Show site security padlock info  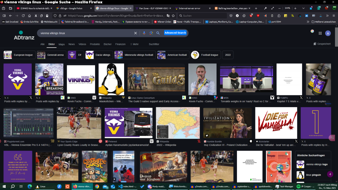coord(60,16)
